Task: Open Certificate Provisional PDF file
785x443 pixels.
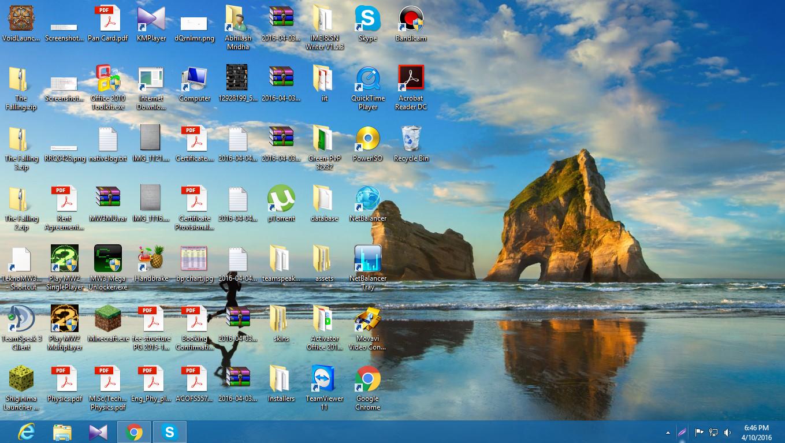Action: click(x=195, y=208)
